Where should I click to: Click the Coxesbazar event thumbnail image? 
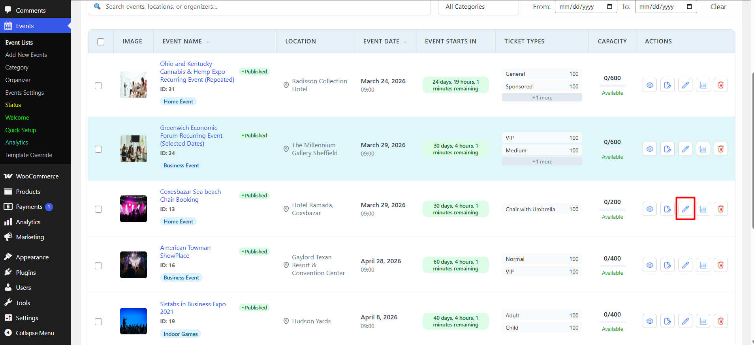(134, 209)
